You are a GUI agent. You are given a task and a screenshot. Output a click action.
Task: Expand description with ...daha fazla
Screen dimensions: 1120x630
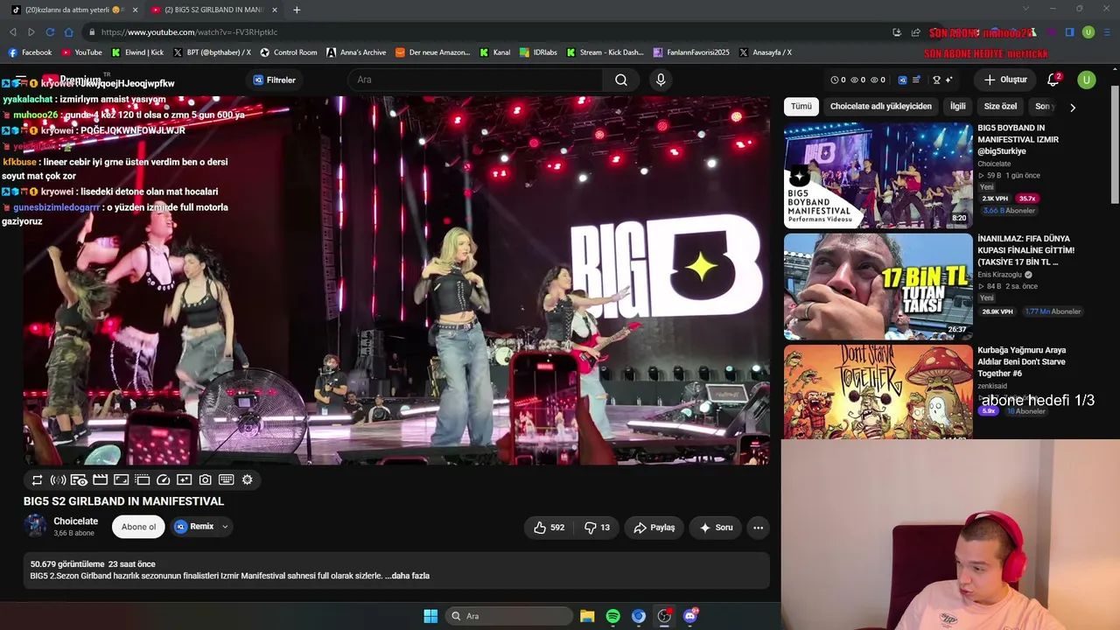[x=407, y=576]
